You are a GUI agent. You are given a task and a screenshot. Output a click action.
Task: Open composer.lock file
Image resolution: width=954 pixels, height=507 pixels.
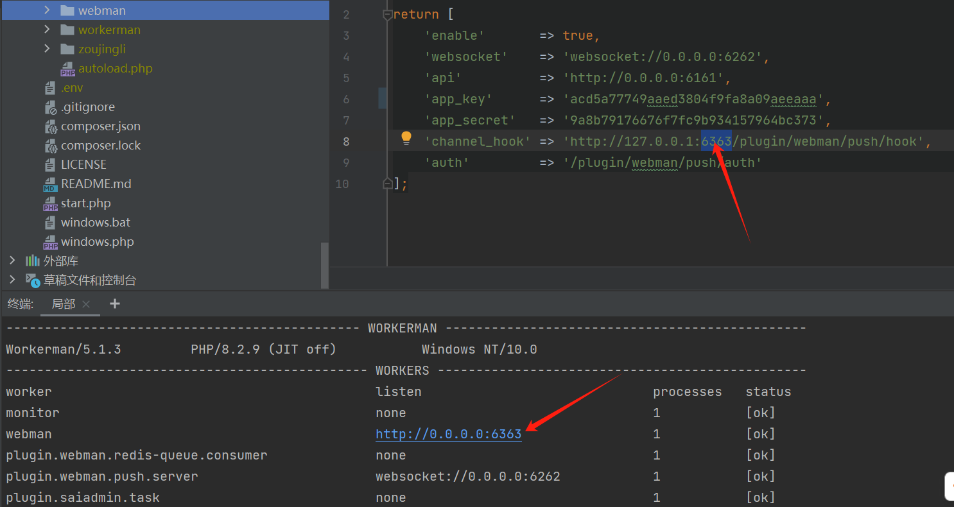click(x=101, y=145)
